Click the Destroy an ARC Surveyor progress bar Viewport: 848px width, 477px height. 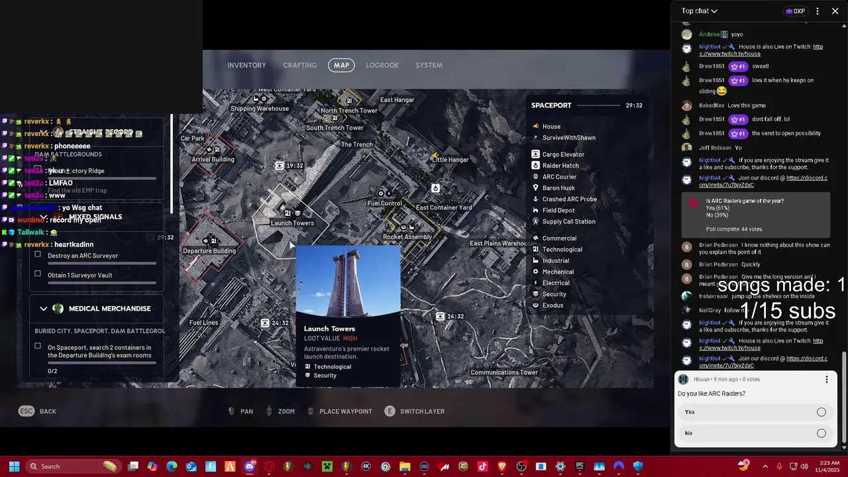click(x=102, y=263)
